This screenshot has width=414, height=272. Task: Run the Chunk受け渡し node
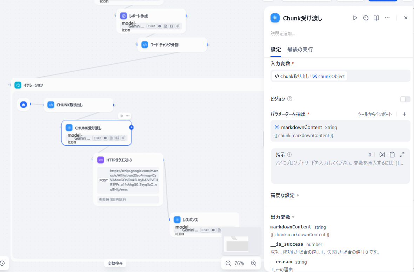[355, 18]
